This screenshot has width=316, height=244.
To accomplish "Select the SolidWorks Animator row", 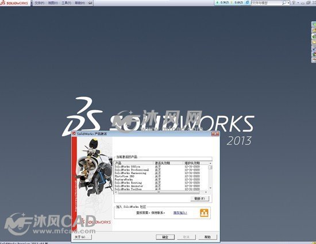I will point(161,186).
